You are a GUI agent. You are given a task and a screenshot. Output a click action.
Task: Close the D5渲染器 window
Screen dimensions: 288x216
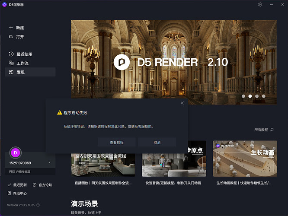click(x=283, y=5)
